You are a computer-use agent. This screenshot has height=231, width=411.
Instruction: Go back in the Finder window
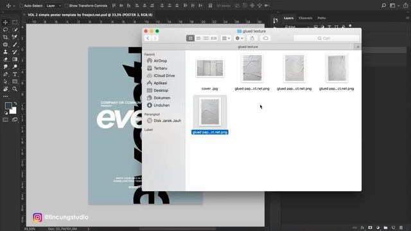coord(148,38)
